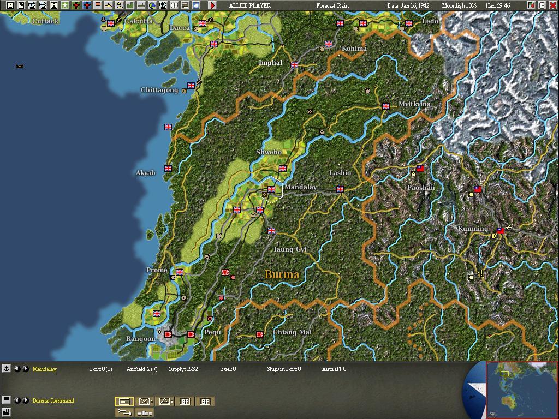Select the Japanese flag at Chiang Mai

click(260, 334)
